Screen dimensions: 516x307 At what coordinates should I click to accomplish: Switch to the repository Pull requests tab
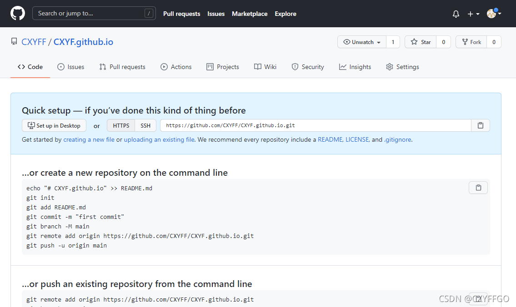(x=122, y=67)
